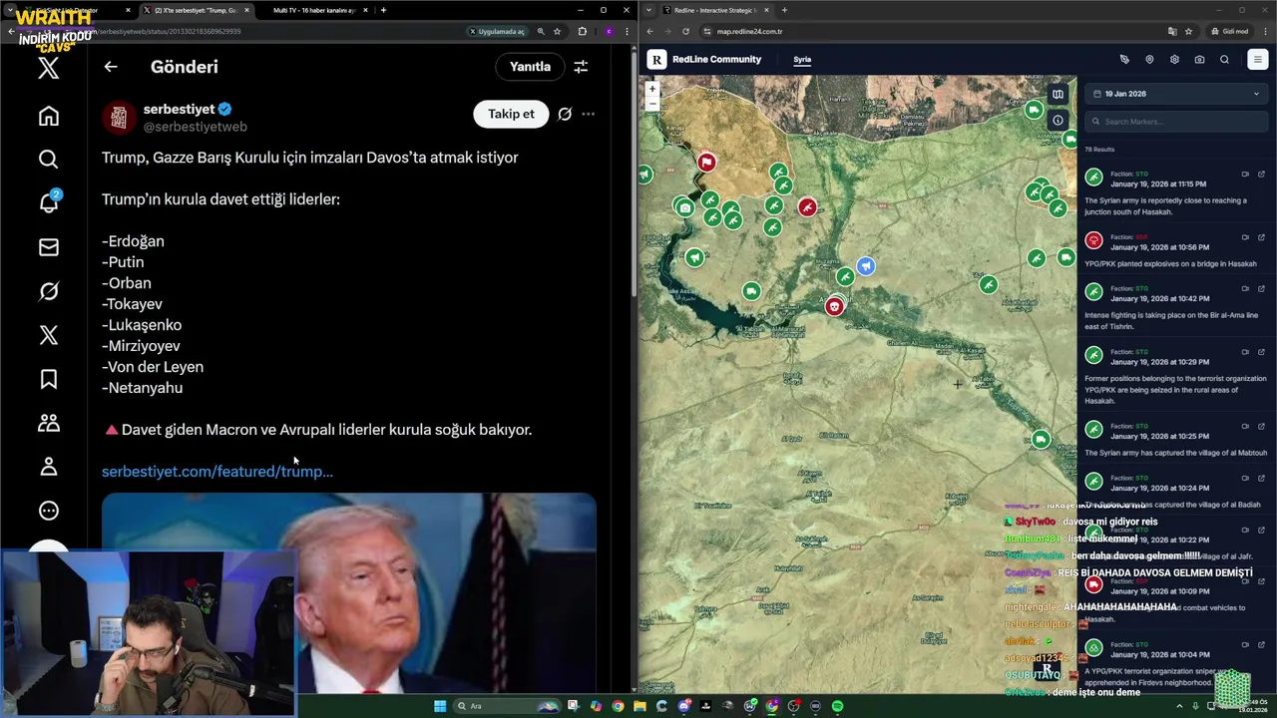
Task: Open Grok from the X sidebar
Action: coord(48,291)
